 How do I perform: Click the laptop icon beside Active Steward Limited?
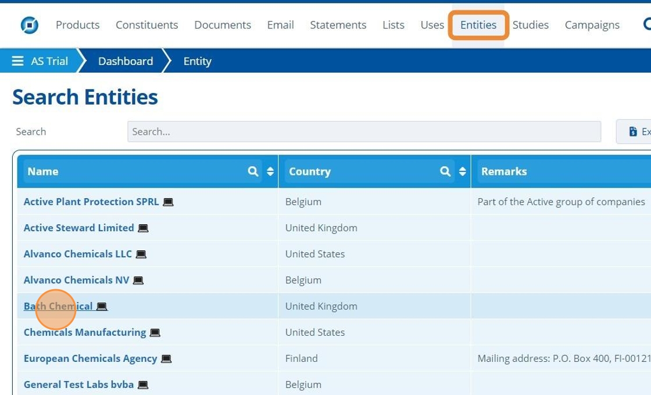[143, 228]
